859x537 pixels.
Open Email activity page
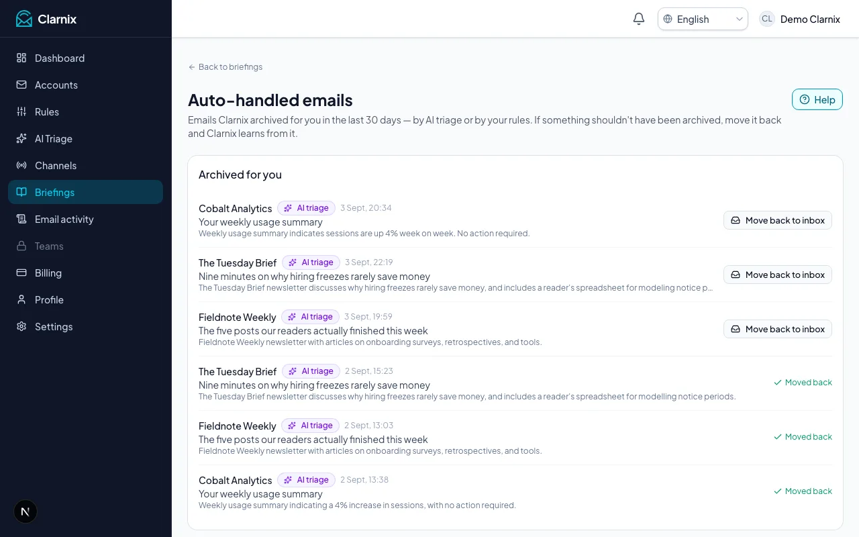(85, 219)
